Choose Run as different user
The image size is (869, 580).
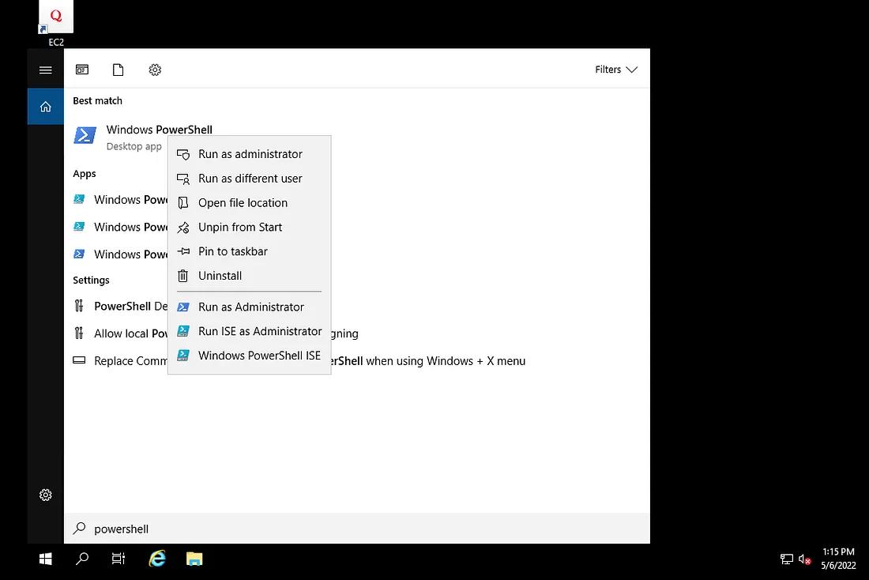(250, 179)
